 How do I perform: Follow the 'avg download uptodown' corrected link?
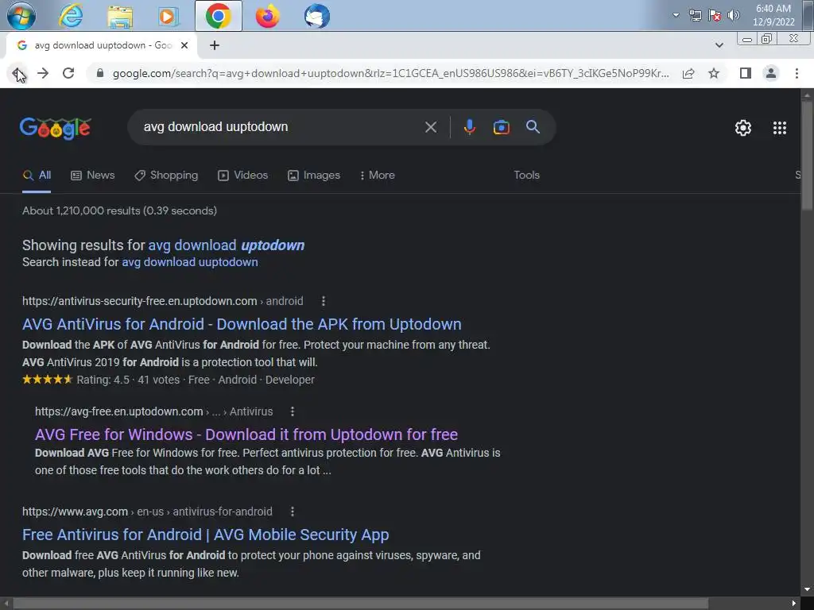click(x=227, y=245)
